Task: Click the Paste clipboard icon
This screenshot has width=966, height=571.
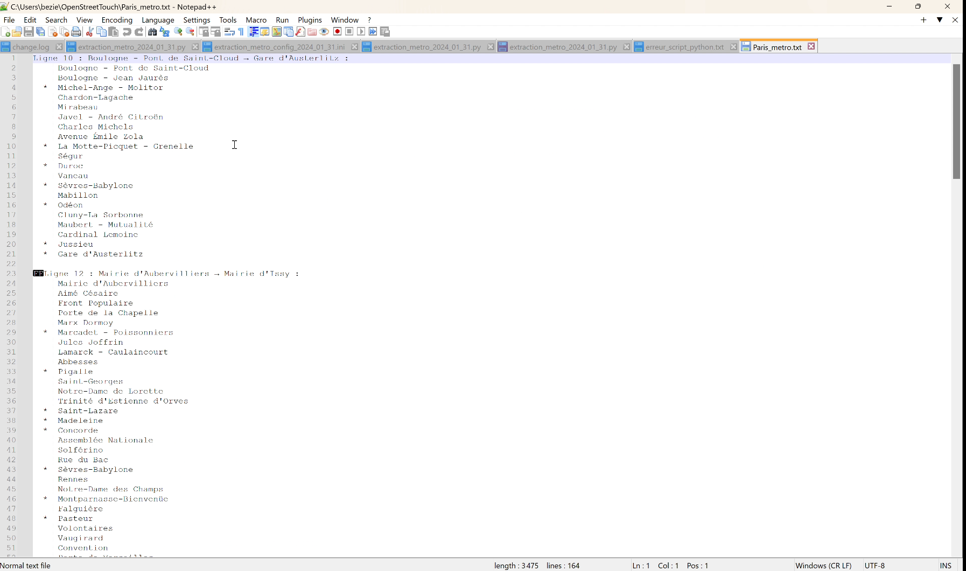Action: pos(114,32)
